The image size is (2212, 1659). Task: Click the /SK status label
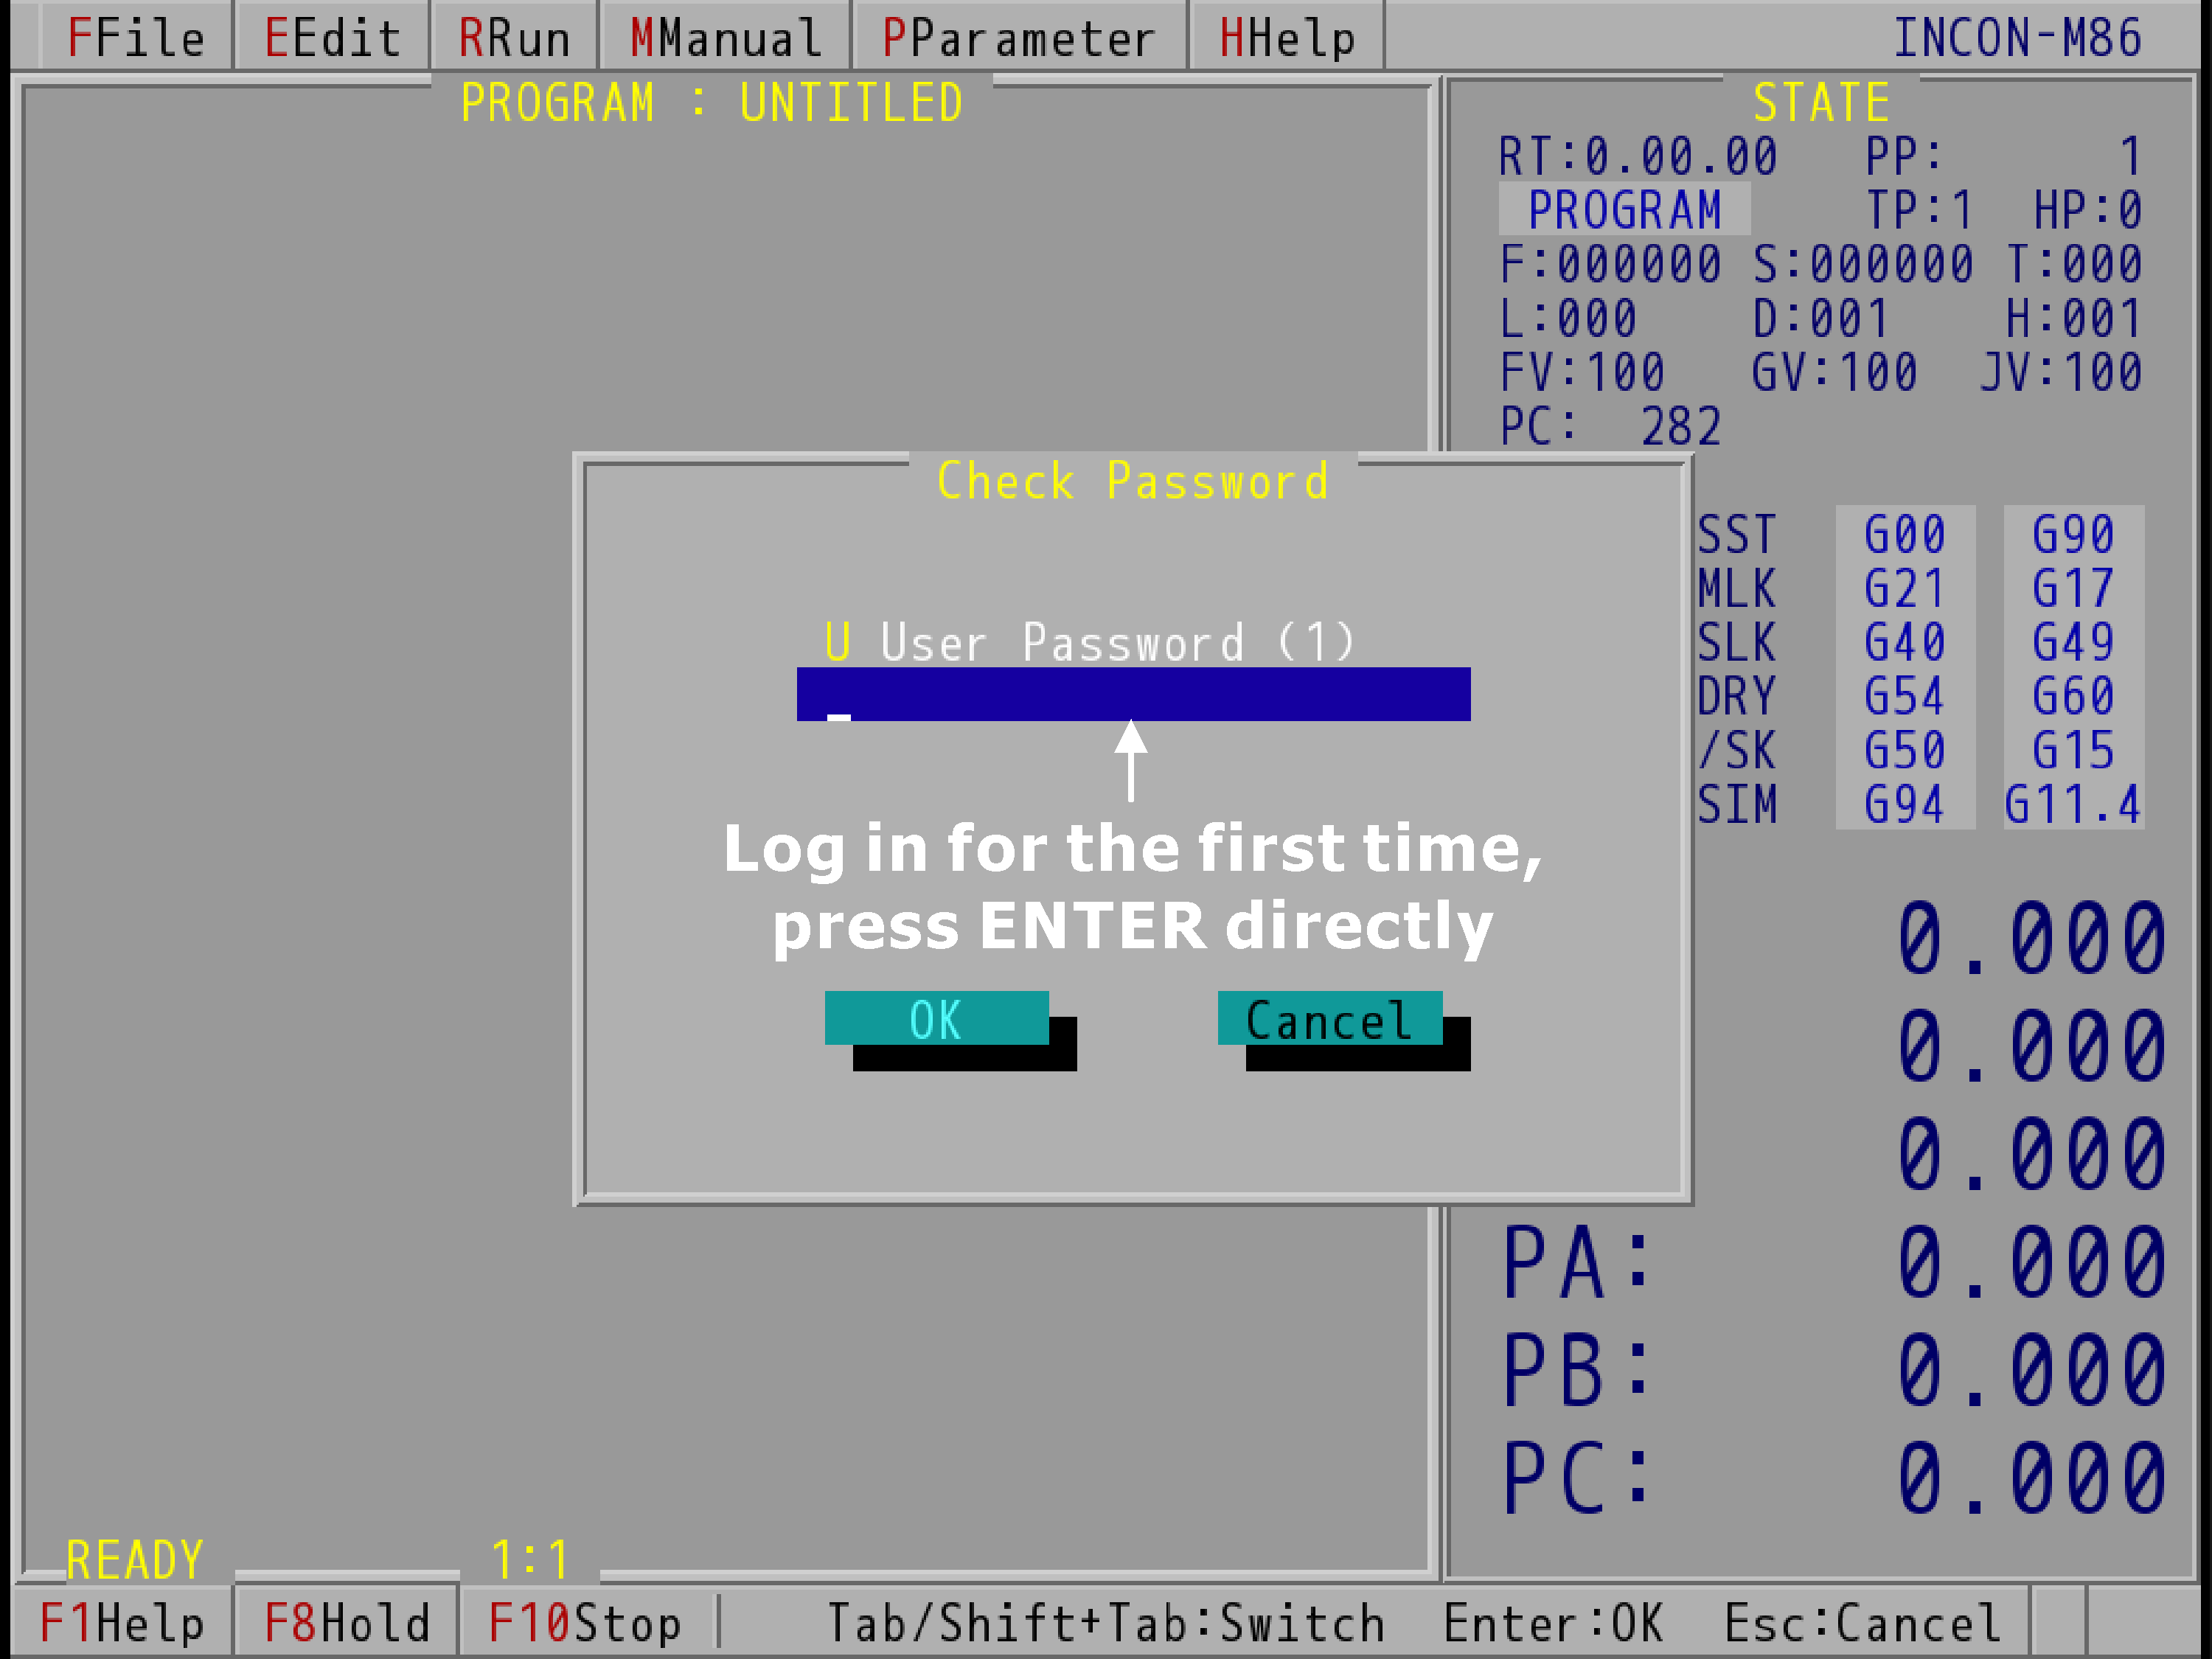pos(1737,750)
